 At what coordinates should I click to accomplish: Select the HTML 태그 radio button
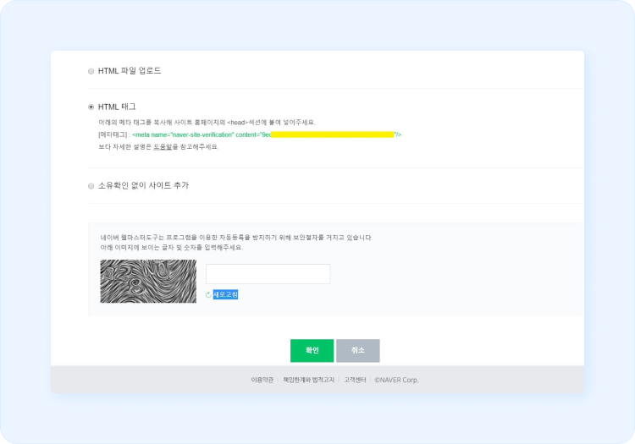[x=91, y=107]
